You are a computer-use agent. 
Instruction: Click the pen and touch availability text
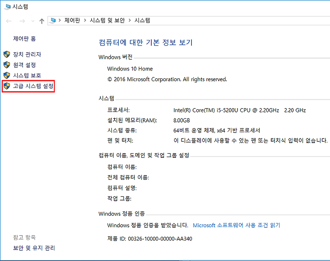coord(250,141)
